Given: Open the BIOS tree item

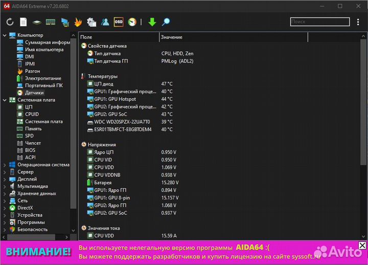Looking at the screenshot, I should click(x=30, y=150).
